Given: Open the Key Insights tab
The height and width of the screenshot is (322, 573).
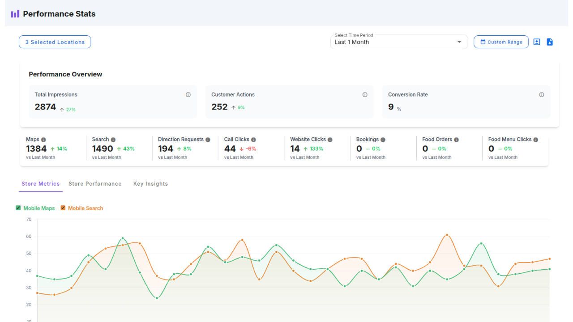Looking at the screenshot, I should (150, 183).
